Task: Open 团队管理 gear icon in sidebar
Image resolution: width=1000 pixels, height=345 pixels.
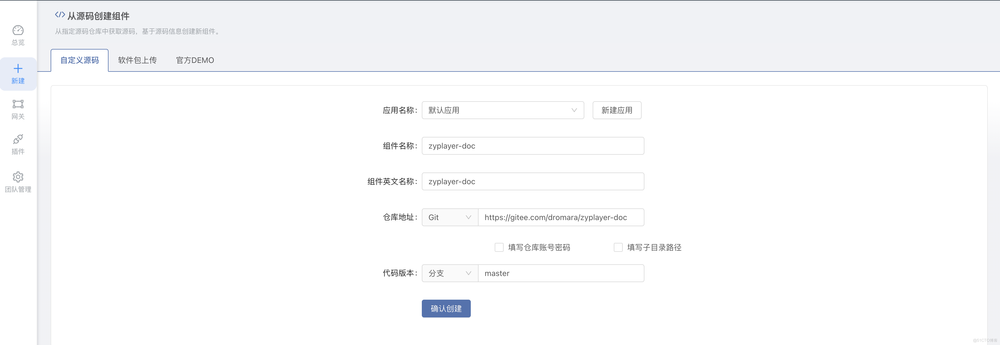Action: point(18,177)
